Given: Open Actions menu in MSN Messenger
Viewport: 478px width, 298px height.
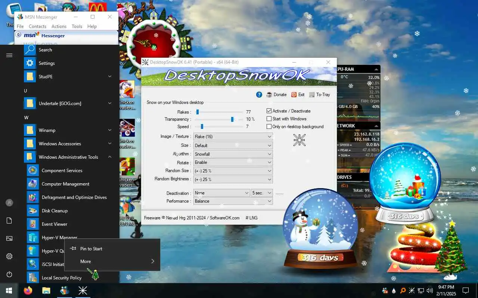Looking at the screenshot, I should click(x=59, y=26).
